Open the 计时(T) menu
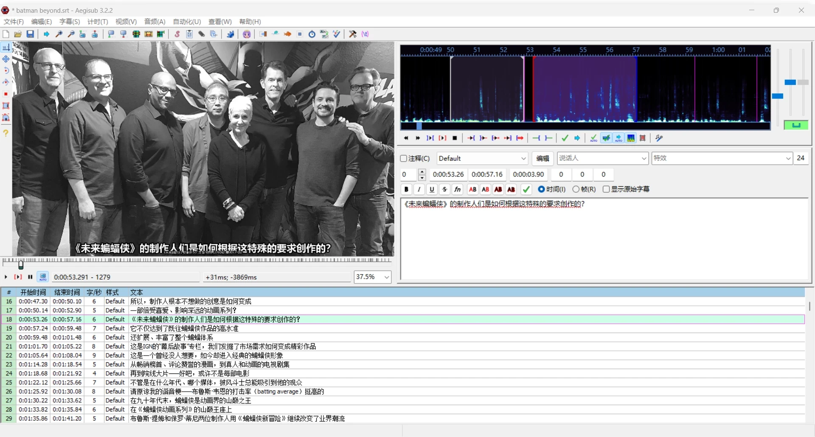The height and width of the screenshot is (437, 815). pos(98,22)
